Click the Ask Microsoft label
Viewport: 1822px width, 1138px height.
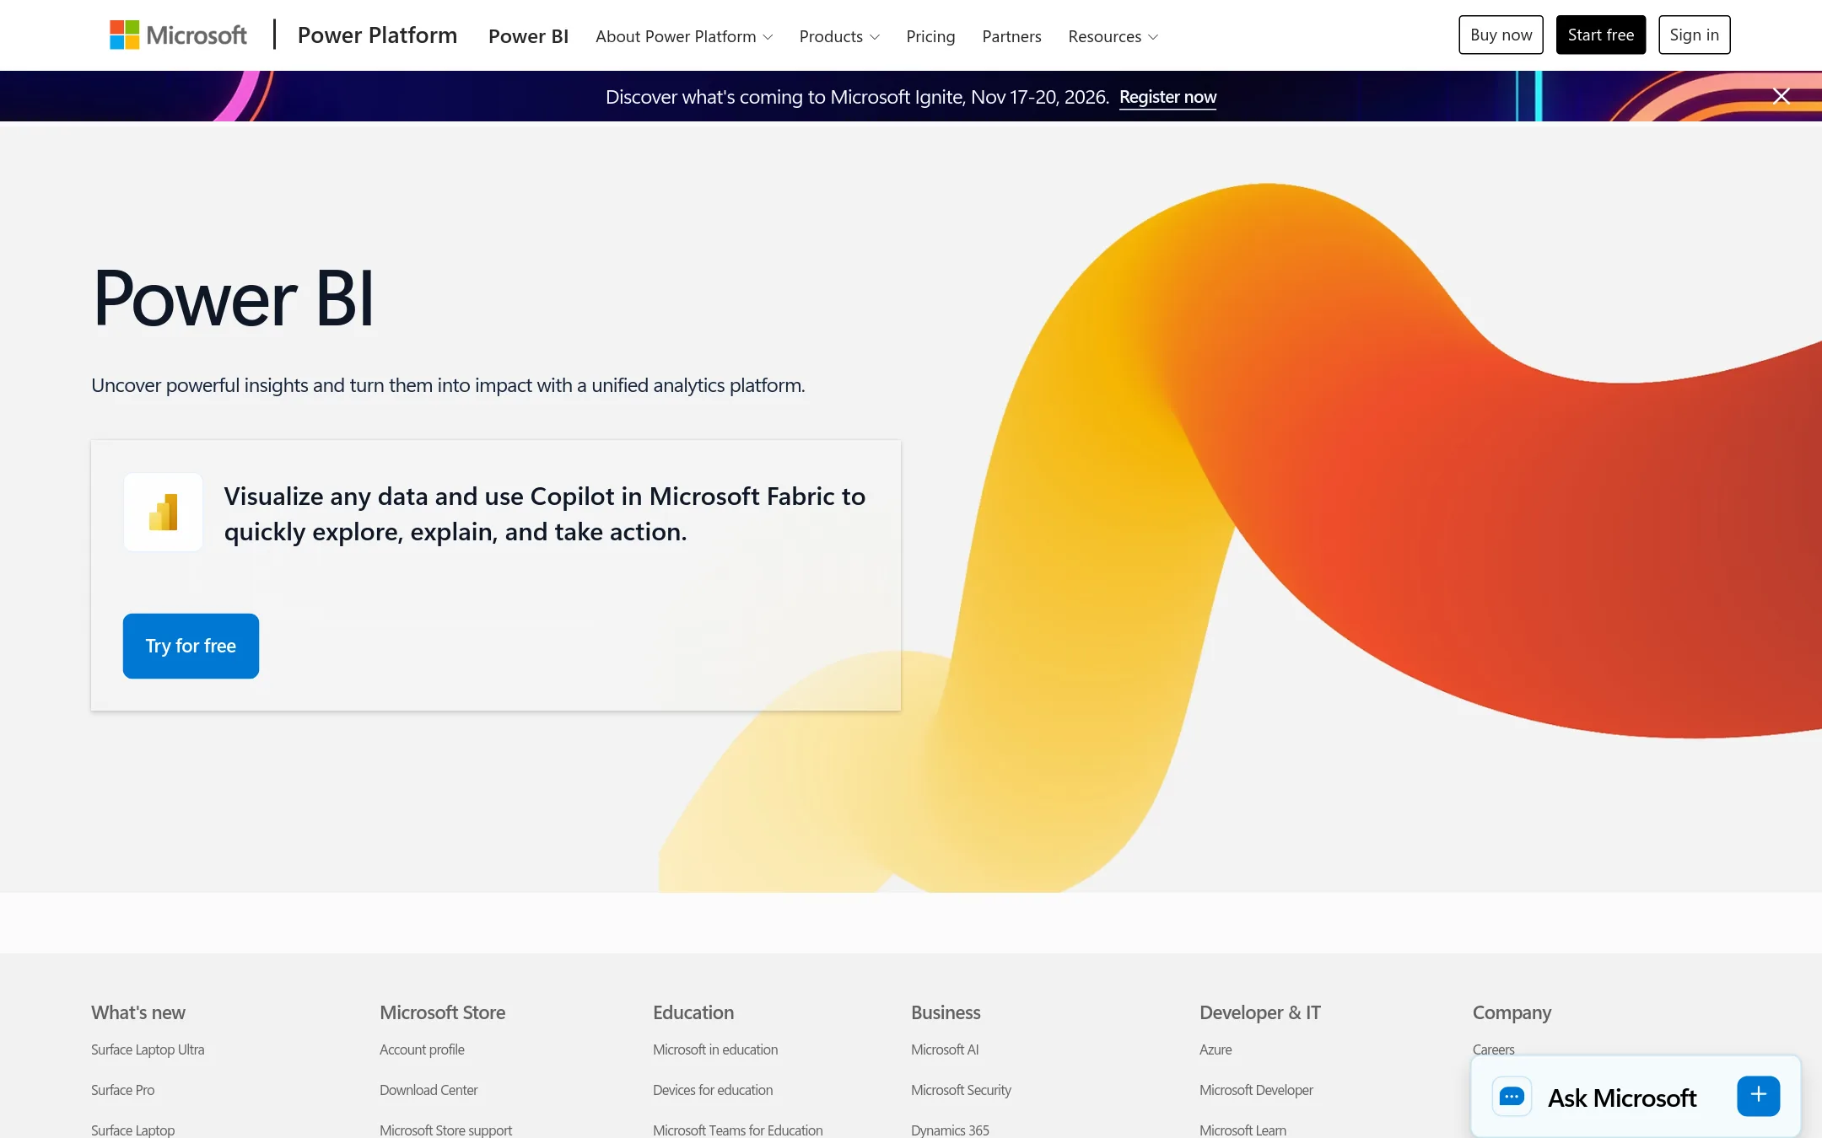pyautogui.click(x=1621, y=1098)
